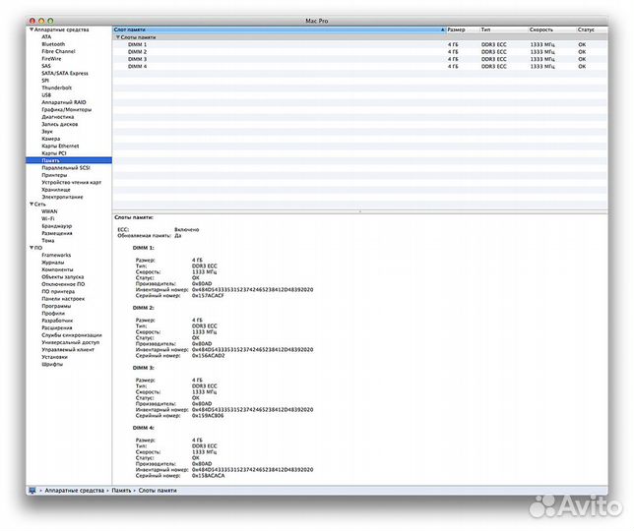Click the computer icon in the path bar
634x531 pixels.
[x=32, y=491]
